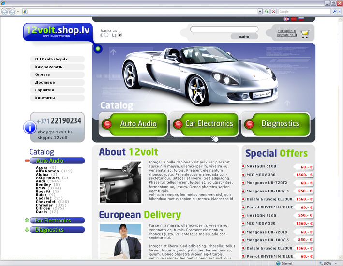Expand the Diagnostics catalog section

[x=27, y=230]
